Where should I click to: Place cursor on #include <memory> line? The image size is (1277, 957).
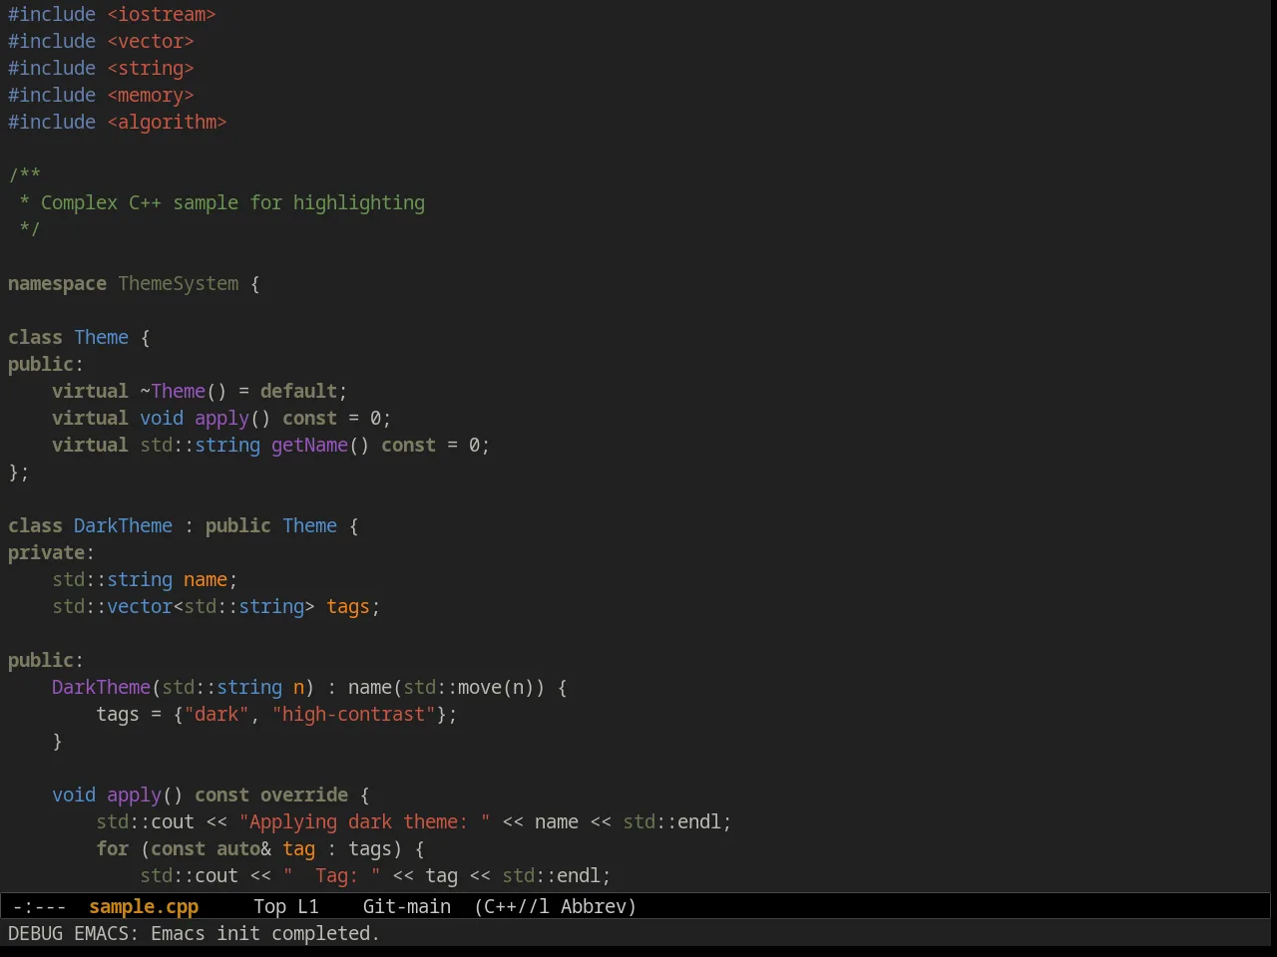(101, 95)
